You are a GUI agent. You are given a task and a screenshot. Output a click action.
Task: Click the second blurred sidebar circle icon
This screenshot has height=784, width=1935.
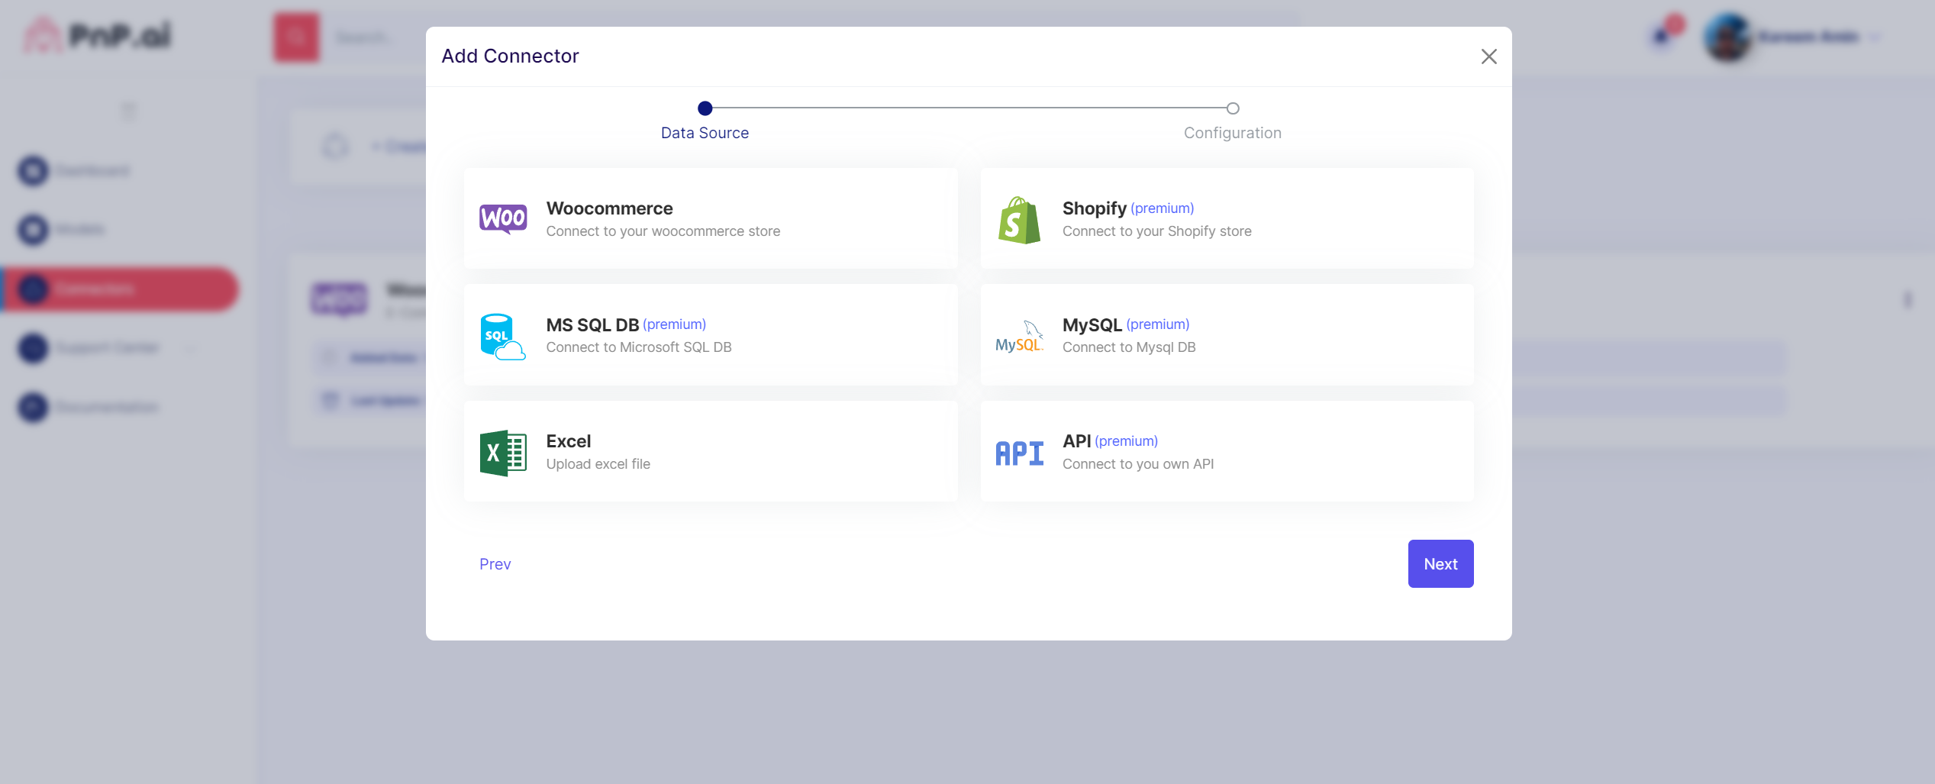tap(33, 230)
